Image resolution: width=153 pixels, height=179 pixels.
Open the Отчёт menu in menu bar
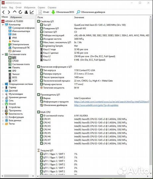19,7
